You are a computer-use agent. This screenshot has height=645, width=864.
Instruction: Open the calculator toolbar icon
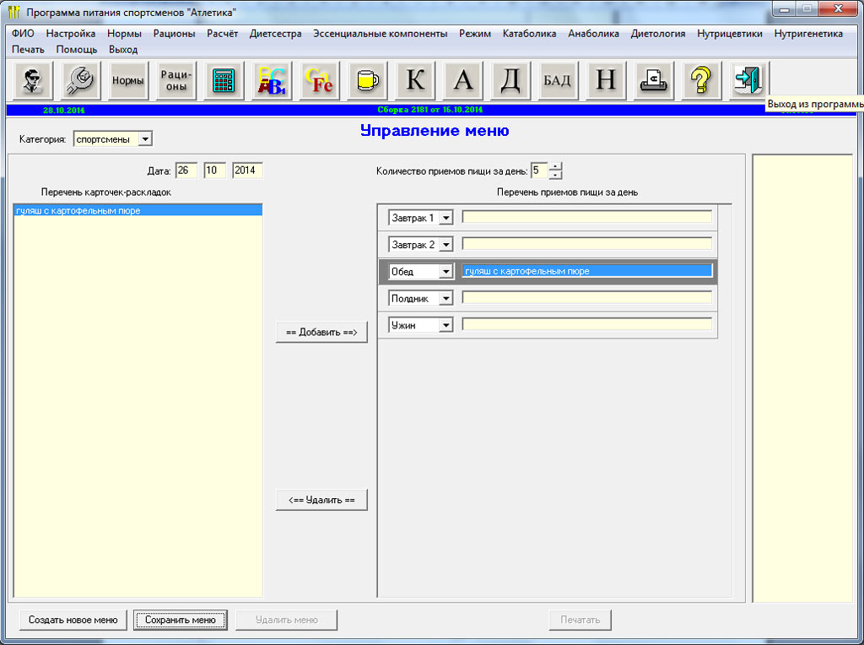coord(224,80)
